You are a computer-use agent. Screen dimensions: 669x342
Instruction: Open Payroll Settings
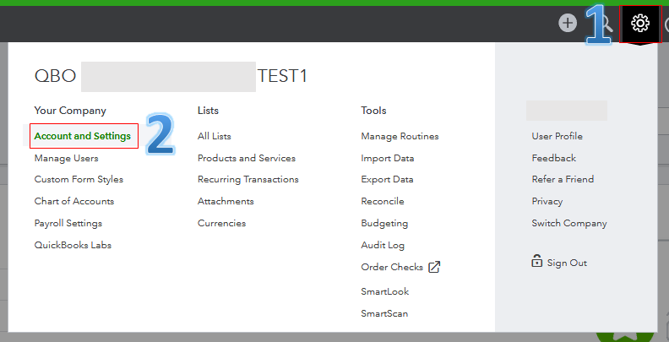[x=68, y=223]
